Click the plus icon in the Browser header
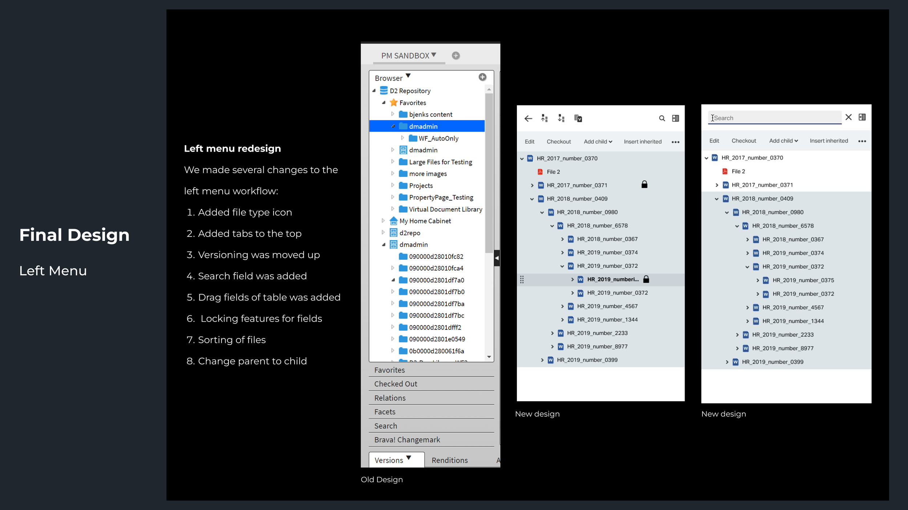Viewport: 908px width, 510px height. click(482, 77)
